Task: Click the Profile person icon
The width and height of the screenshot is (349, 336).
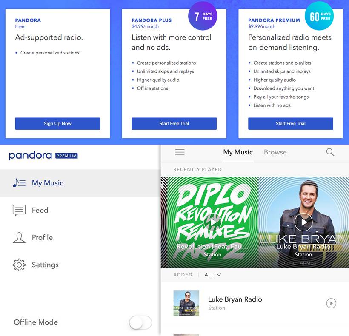Action: (19, 237)
